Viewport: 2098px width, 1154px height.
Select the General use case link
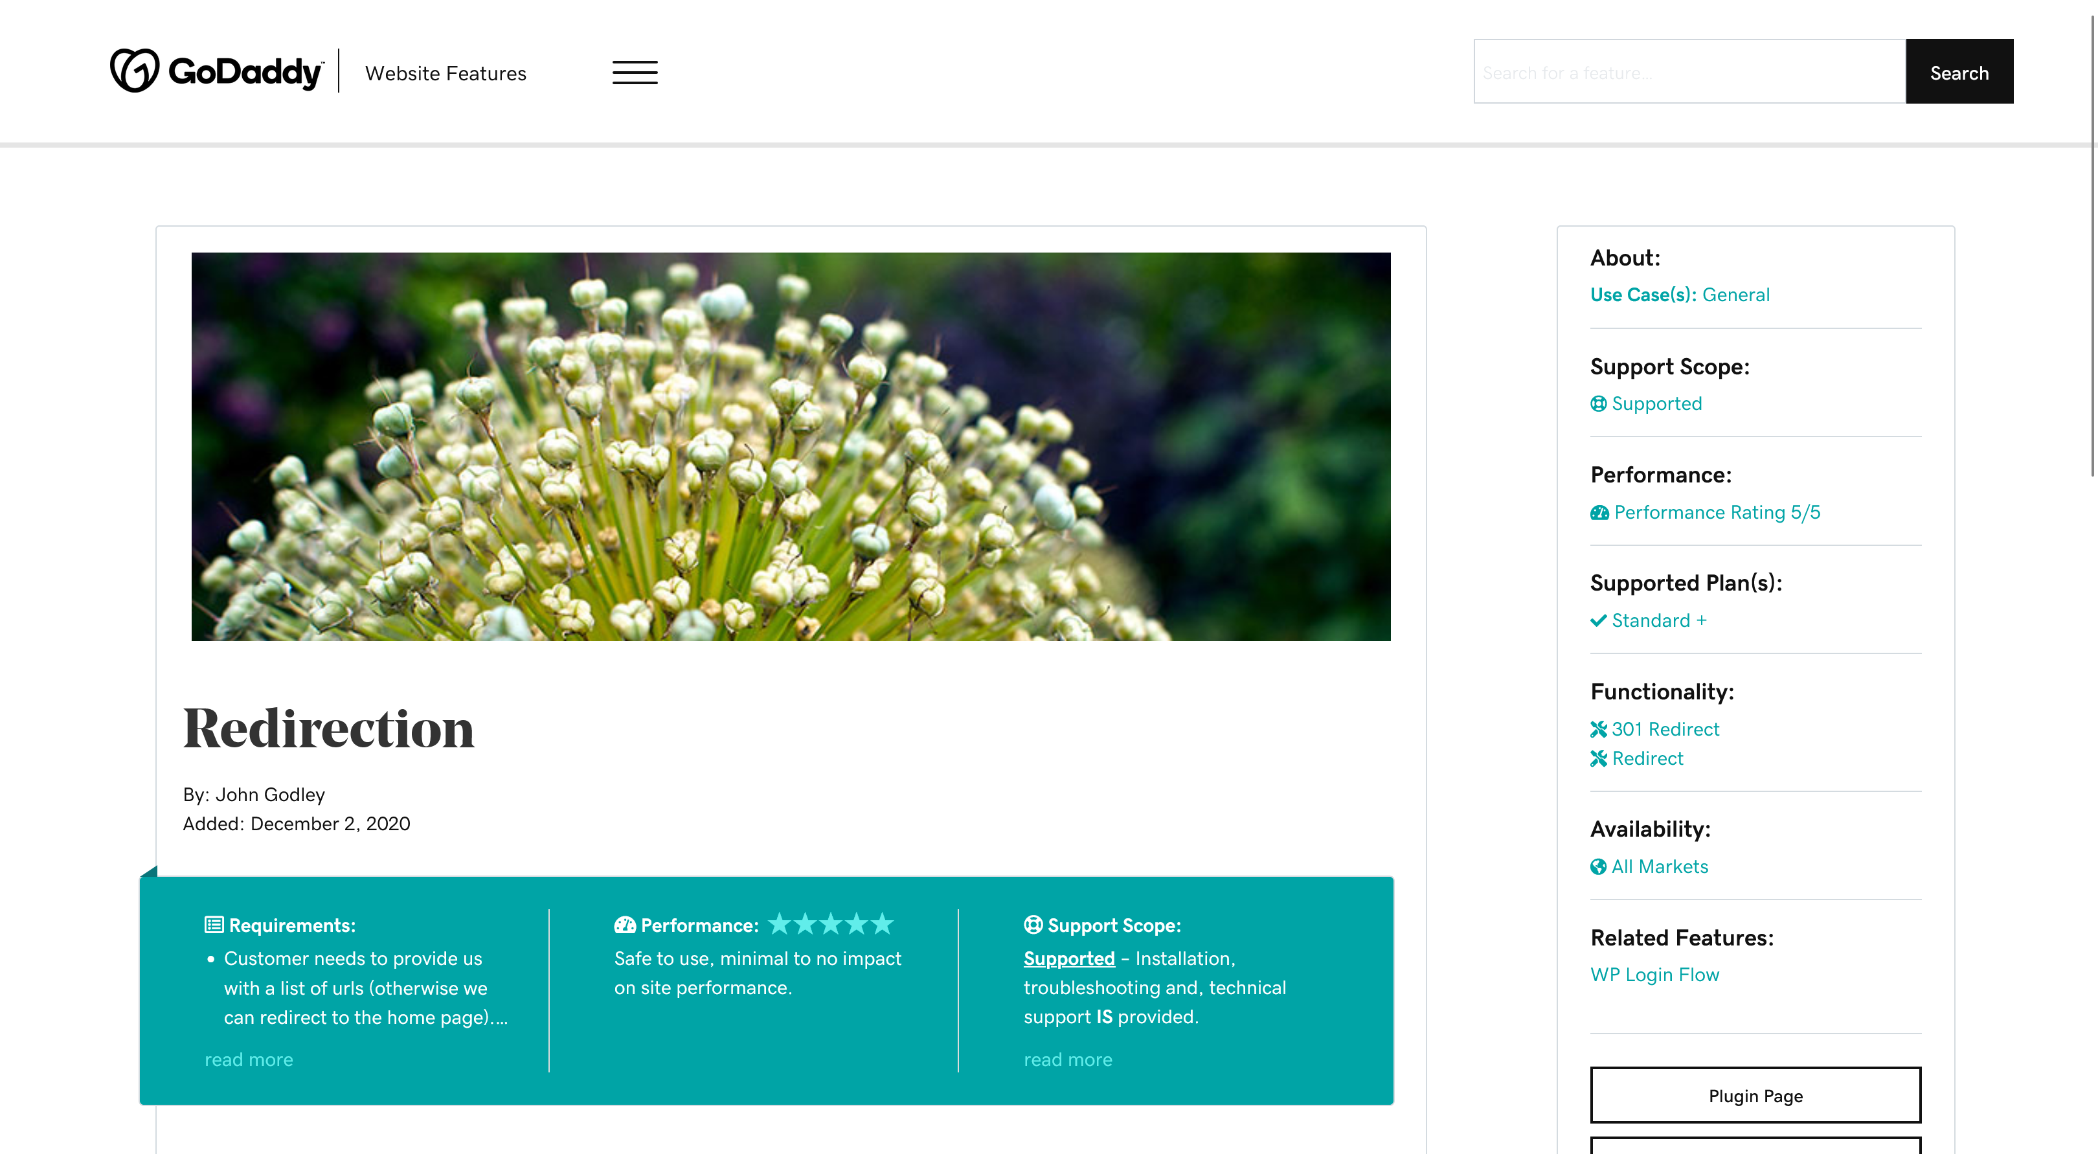click(x=1735, y=295)
